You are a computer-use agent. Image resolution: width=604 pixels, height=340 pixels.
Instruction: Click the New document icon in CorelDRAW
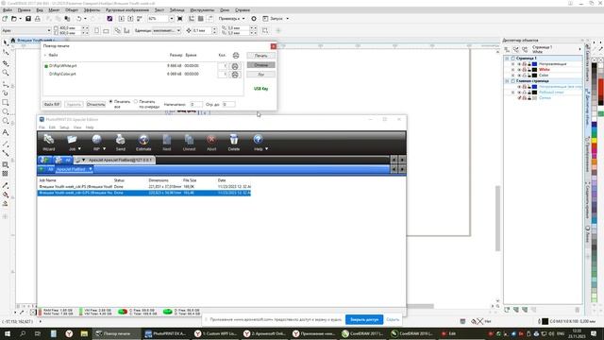(x=5, y=19)
